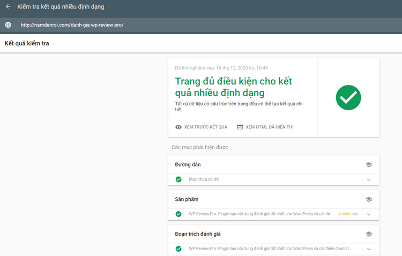
Task: Click the tested URL namdenroi.com field
Action: click(72, 25)
